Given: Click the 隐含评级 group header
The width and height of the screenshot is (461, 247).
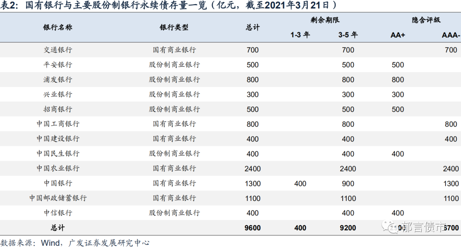Looking at the screenshot, I should 426,20.
